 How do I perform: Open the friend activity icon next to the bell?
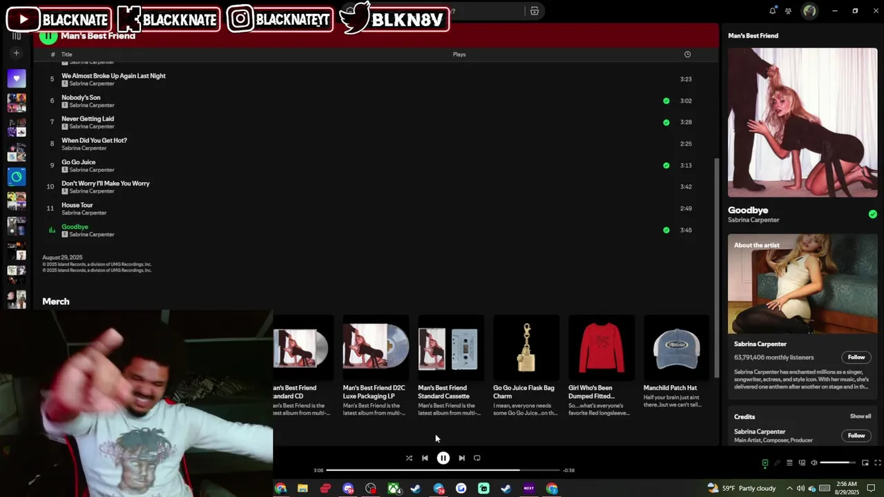[x=788, y=11]
